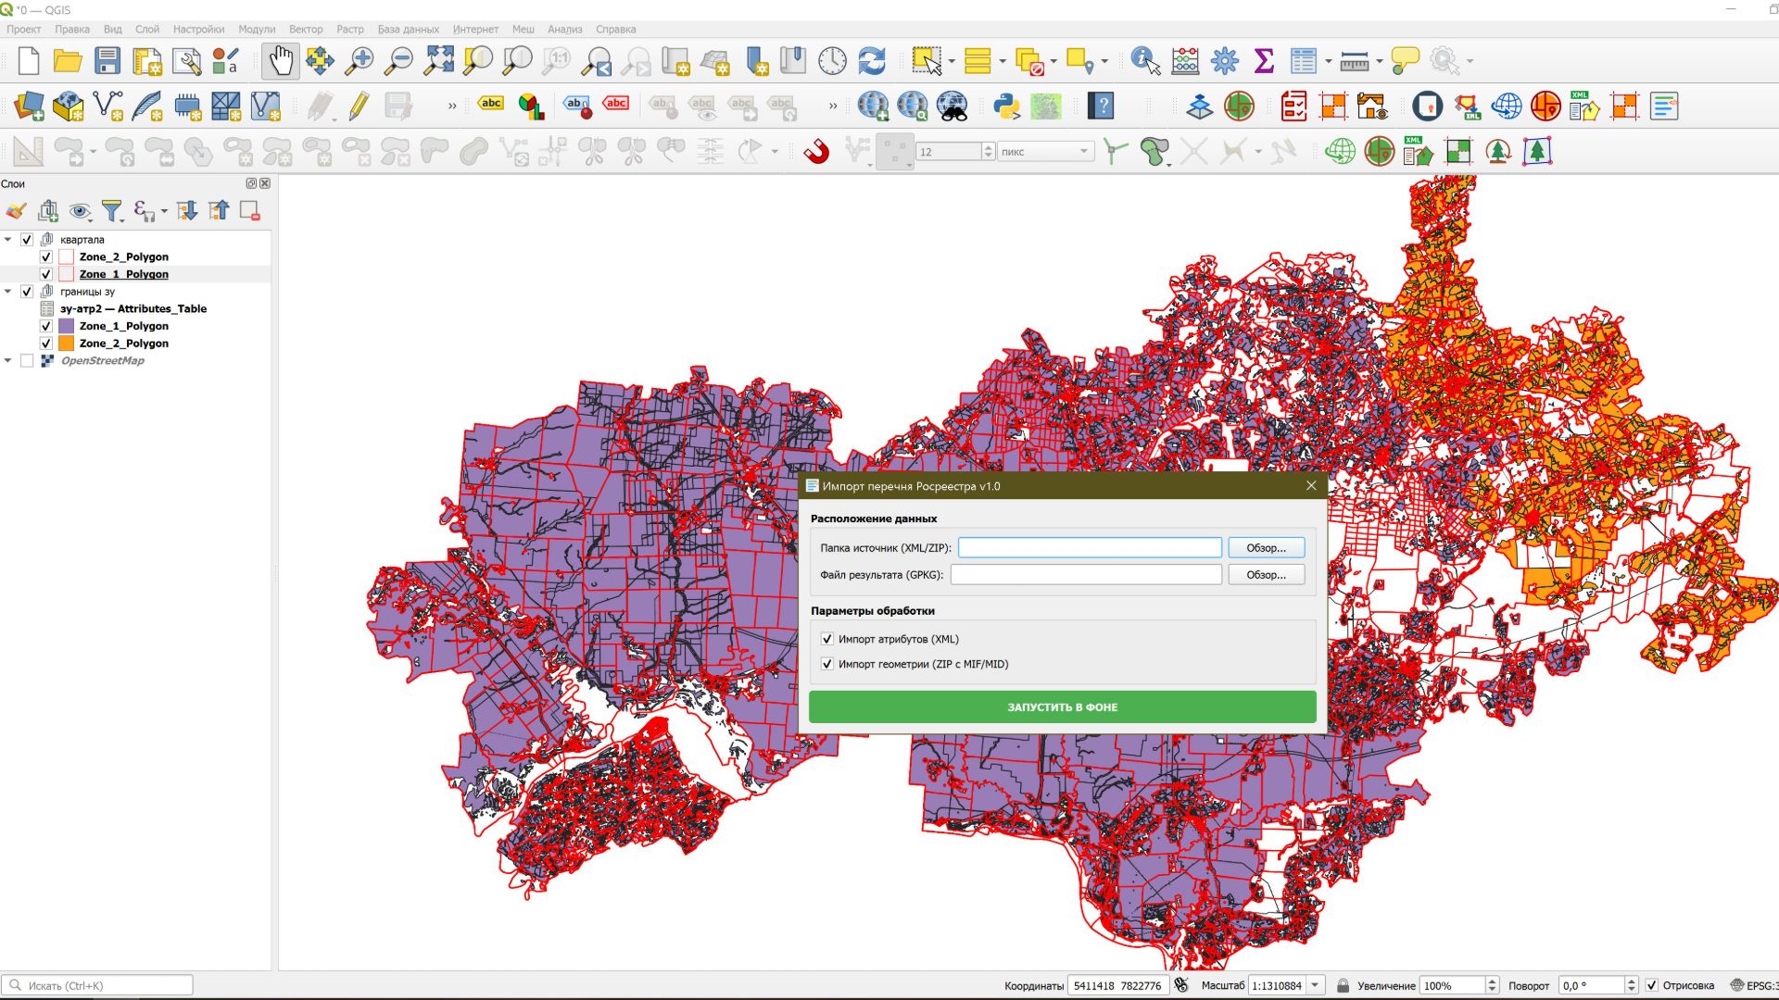Uncheck Импорт атрибутов (XML) option
The height and width of the screenshot is (1000, 1779).
pyautogui.click(x=826, y=639)
